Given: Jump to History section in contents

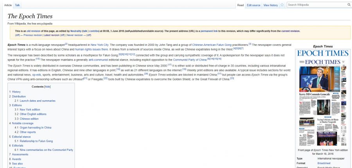Looking at the screenshot, I should pos(16,92).
